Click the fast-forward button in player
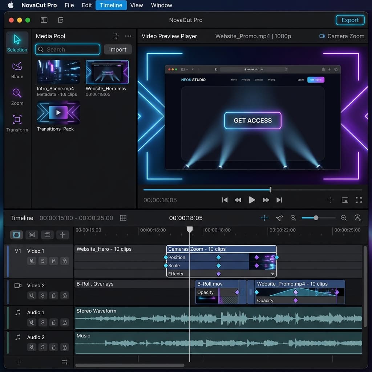Image resolution: width=372 pixels, height=372 pixels. click(x=266, y=200)
